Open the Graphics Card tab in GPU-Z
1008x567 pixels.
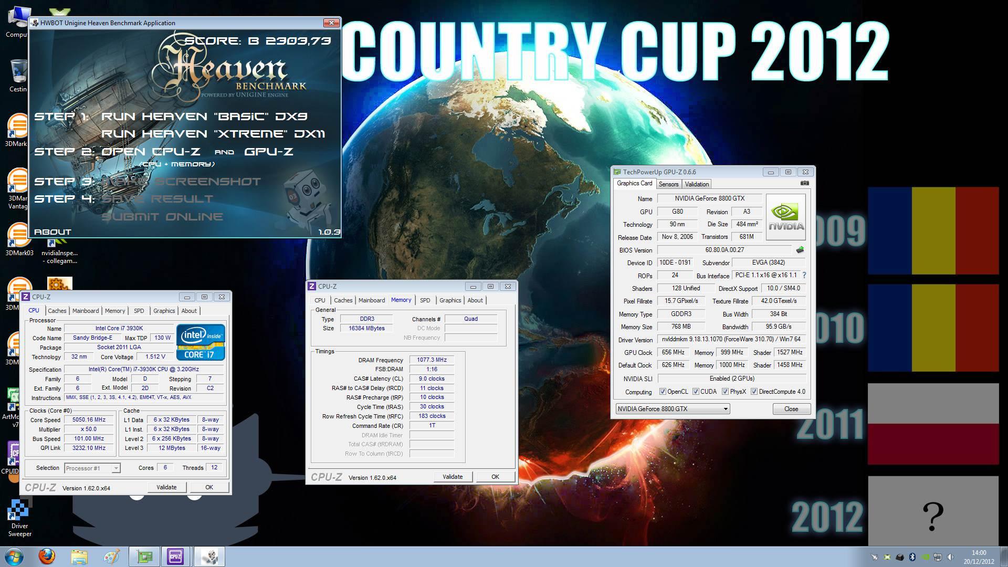pos(634,183)
